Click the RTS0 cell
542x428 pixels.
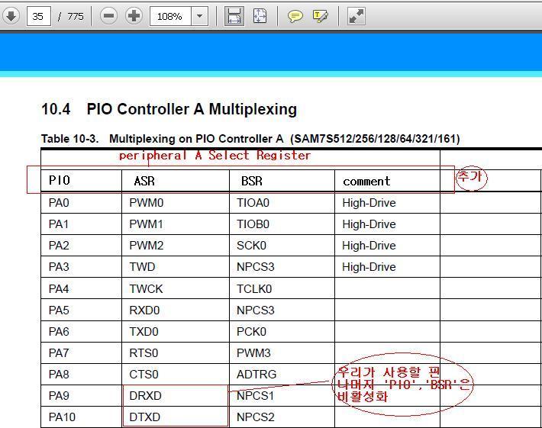[176, 353]
